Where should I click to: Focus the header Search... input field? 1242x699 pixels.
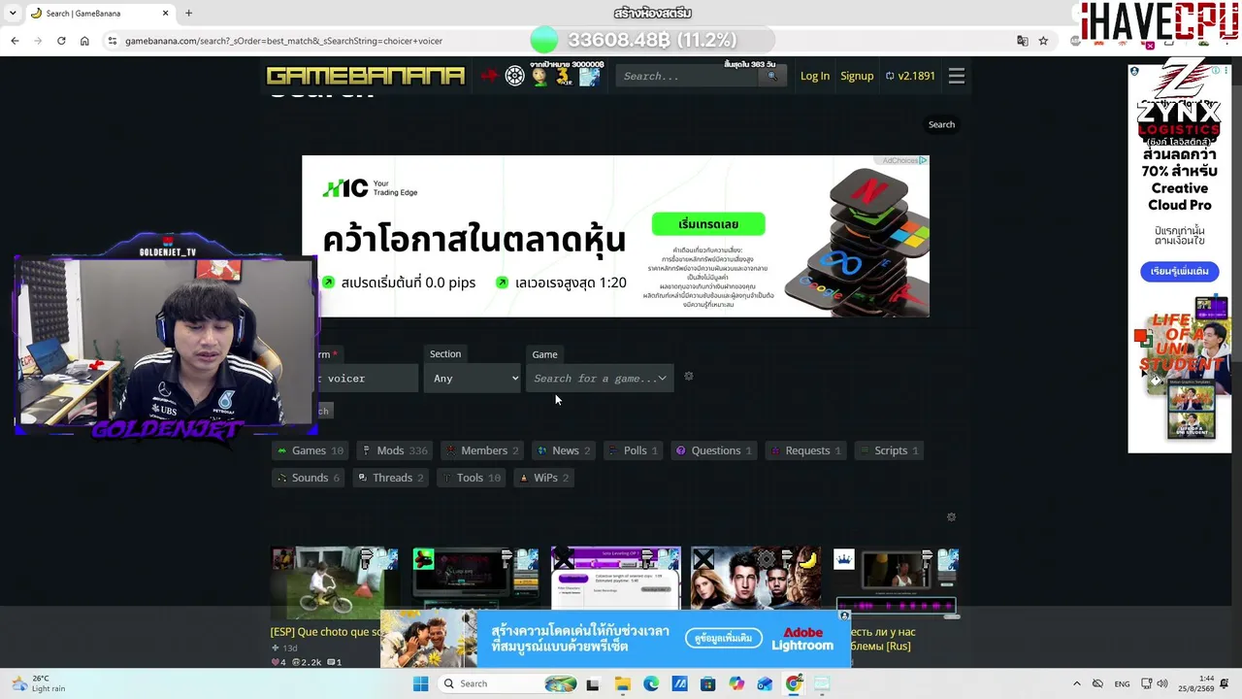(x=689, y=76)
